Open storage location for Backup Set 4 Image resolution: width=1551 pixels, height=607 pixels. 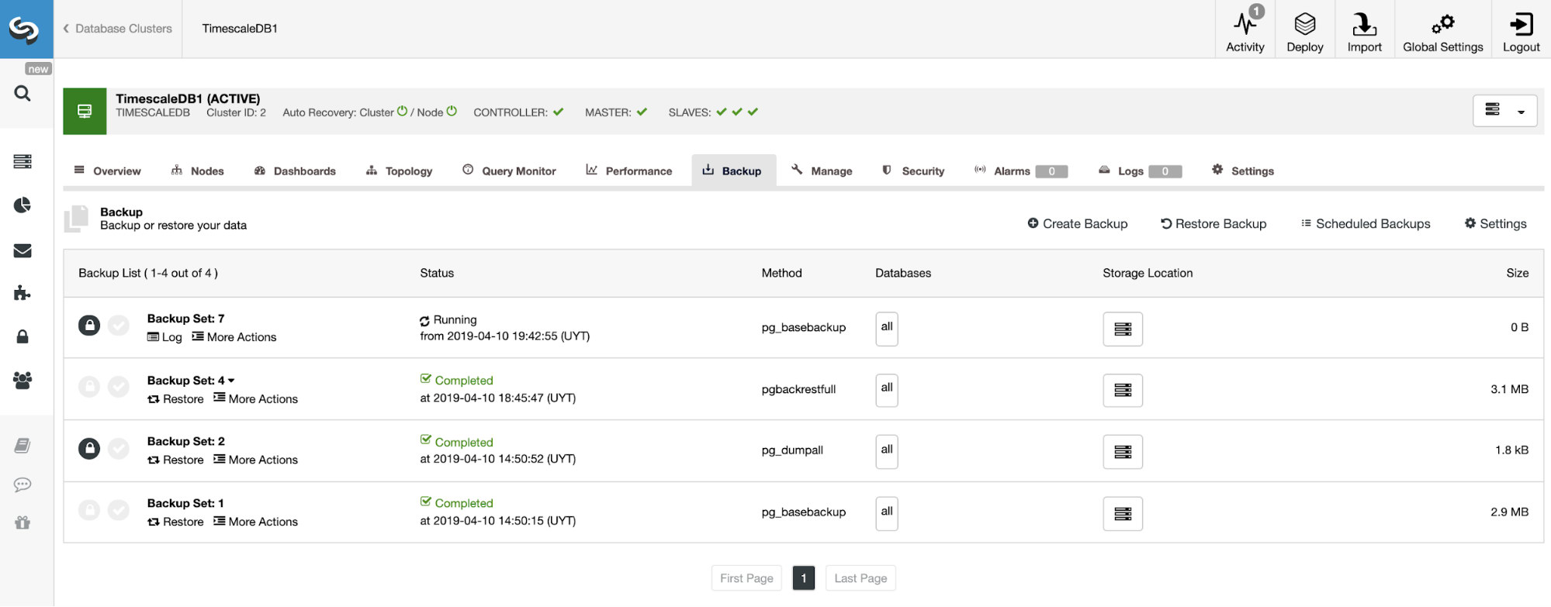tap(1123, 390)
